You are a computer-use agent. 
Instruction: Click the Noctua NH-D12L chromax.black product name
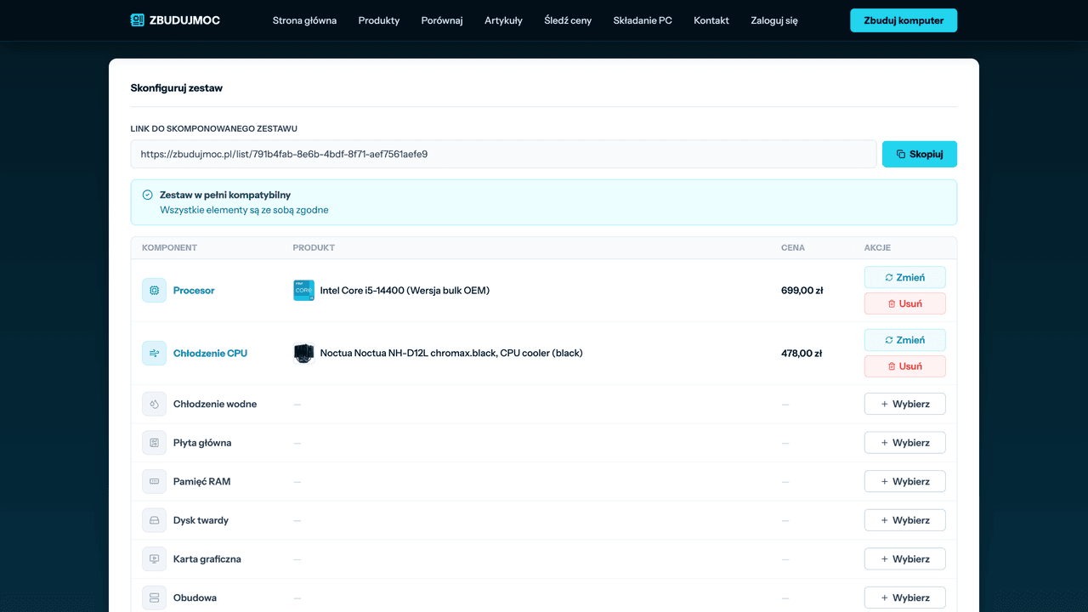tap(451, 354)
